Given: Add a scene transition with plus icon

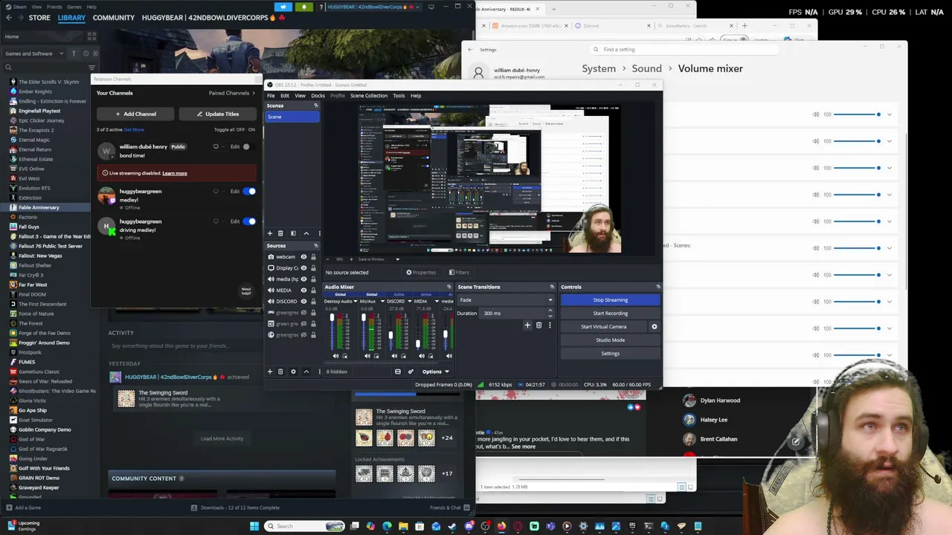Looking at the screenshot, I should (x=527, y=325).
